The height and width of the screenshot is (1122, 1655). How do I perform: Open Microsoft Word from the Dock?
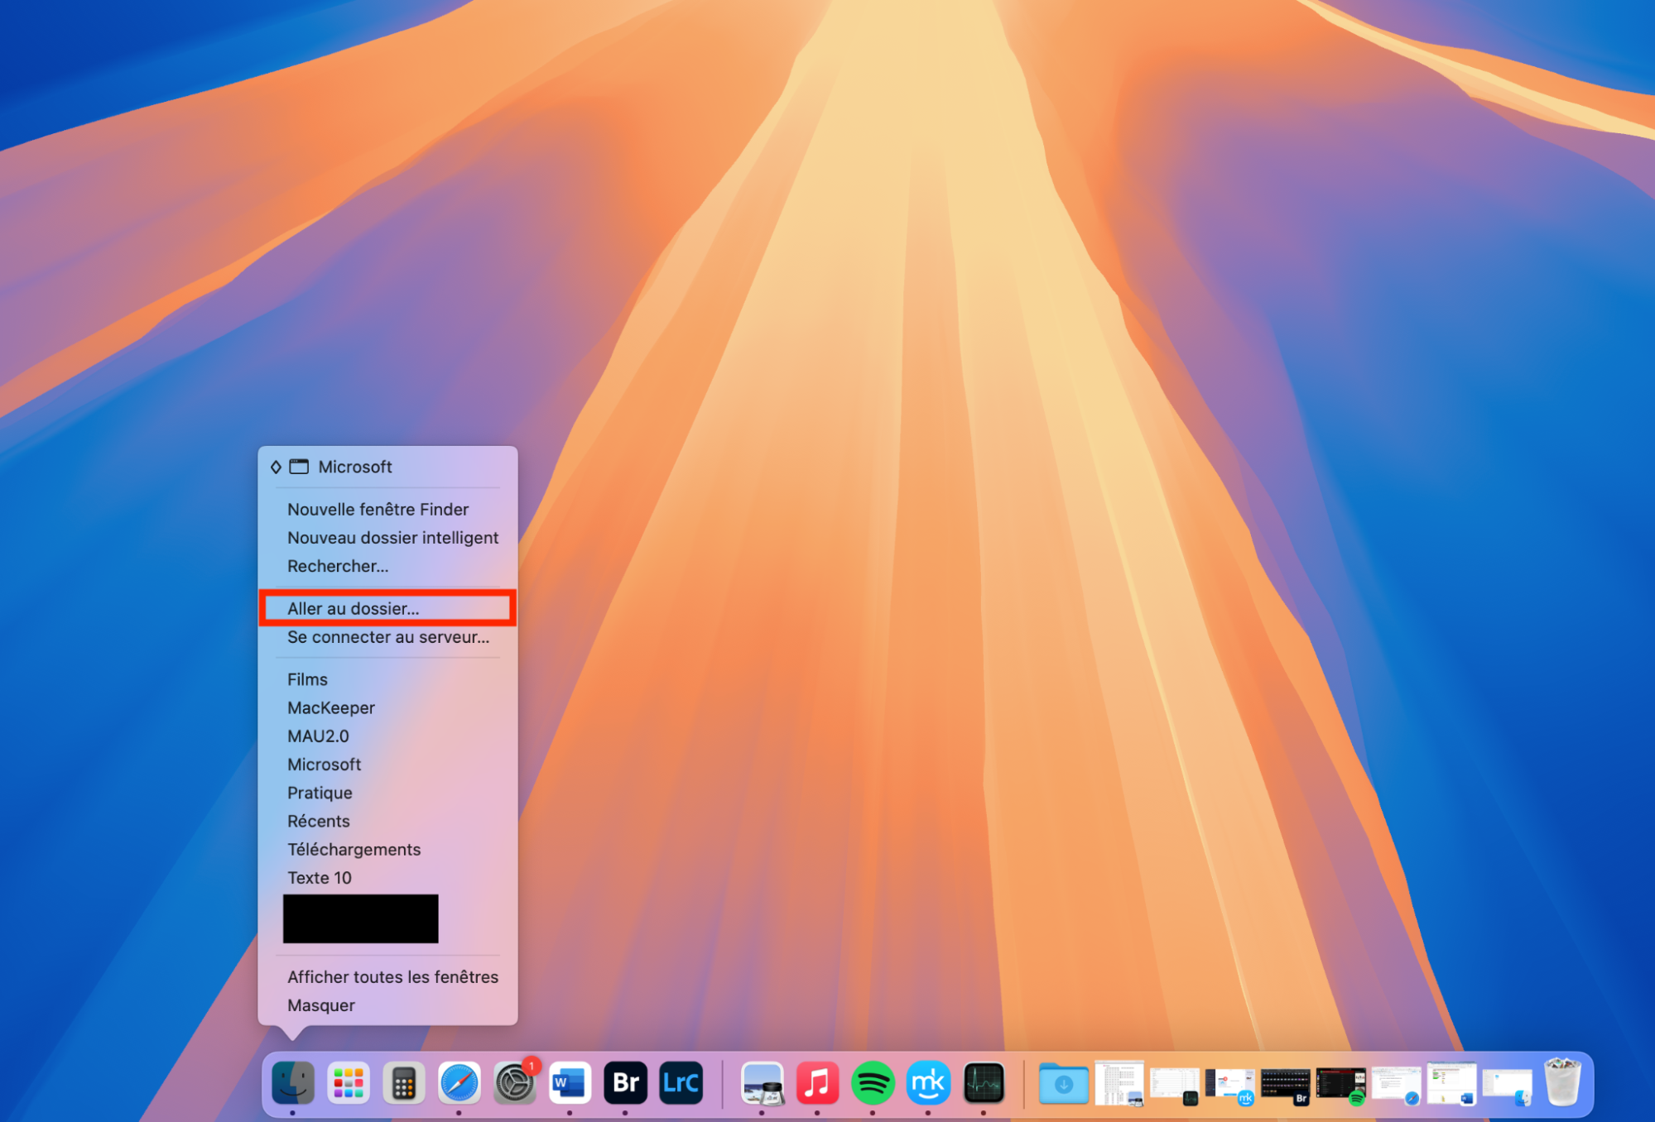tap(570, 1082)
